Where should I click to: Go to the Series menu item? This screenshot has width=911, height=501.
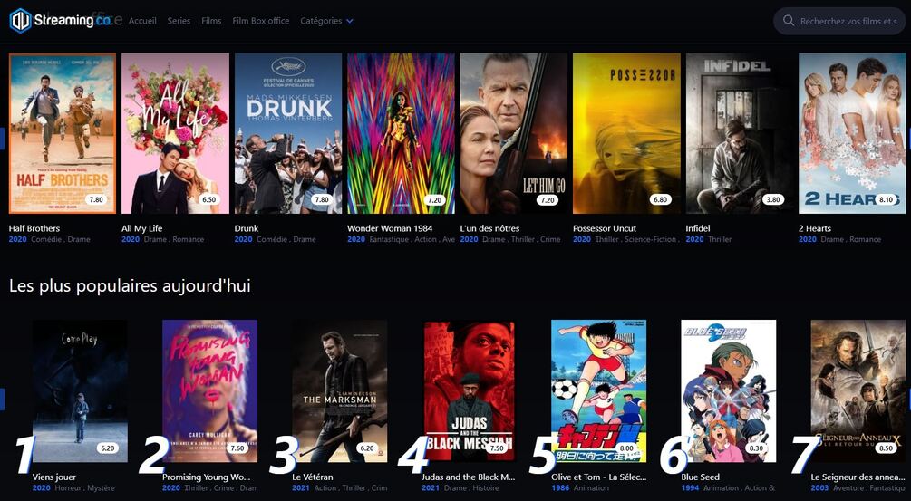(x=179, y=21)
